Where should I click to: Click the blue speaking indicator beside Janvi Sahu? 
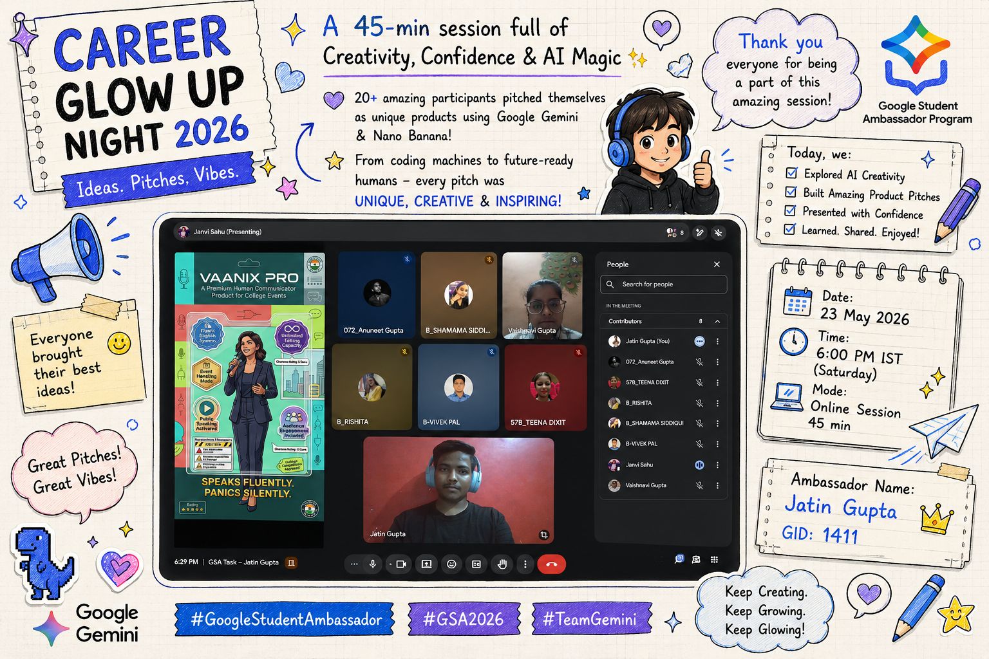699,465
